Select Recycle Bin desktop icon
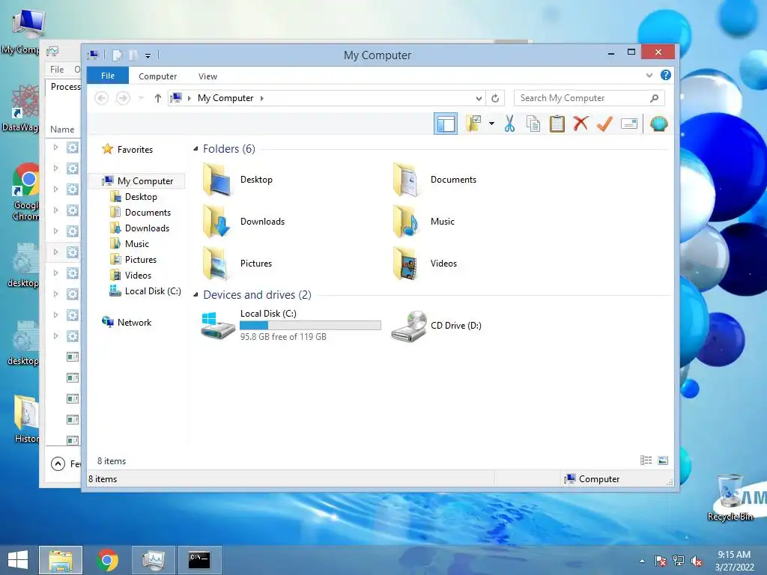The height and width of the screenshot is (575, 767). coord(730,498)
